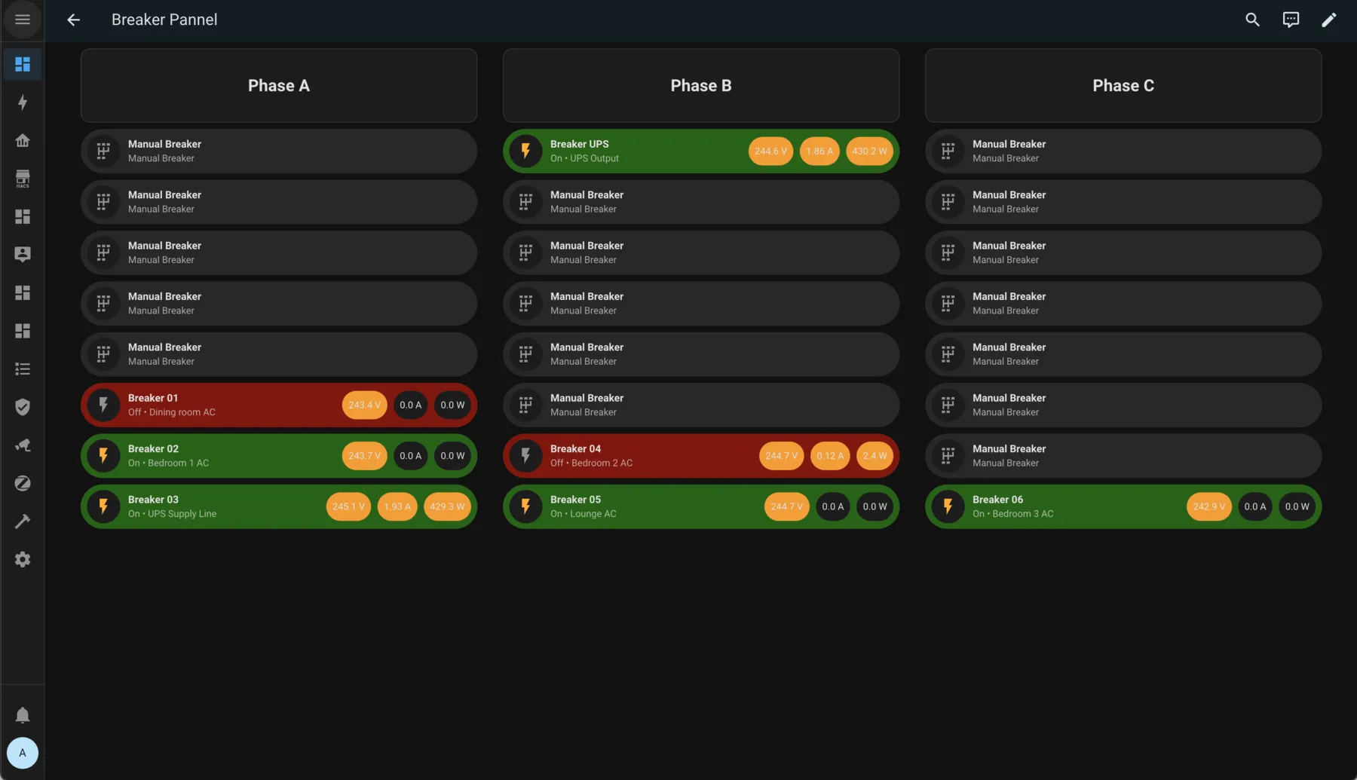The height and width of the screenshot is (780, 1357).
Task: Open the hamburger sidebar menu
Action: (x=23, y=20)
